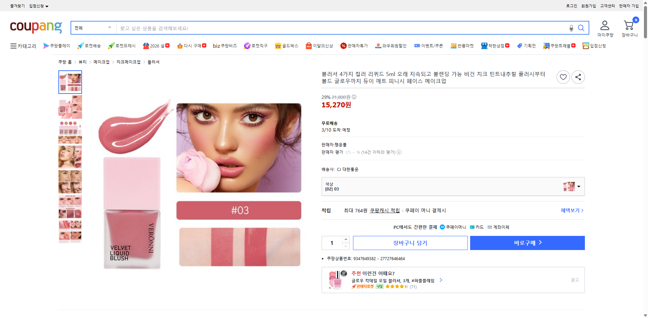This screenshot has height=318, width=648.
Task: Expand the 입점신청 chevron at top left
Action: [47, 6]
